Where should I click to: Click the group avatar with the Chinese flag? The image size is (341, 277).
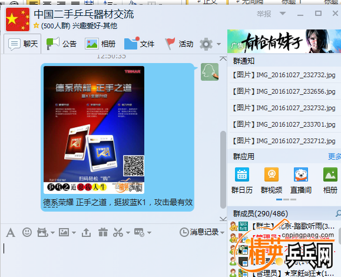18,19
